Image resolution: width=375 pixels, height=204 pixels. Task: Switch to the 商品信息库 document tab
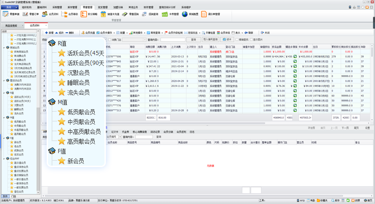13,25
